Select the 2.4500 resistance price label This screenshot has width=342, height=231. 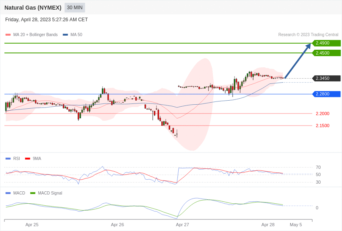pos(327,53)
